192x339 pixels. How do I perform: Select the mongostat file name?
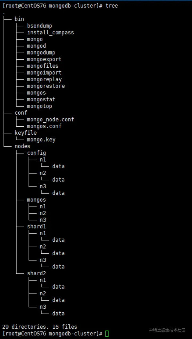tap(41, 99)
